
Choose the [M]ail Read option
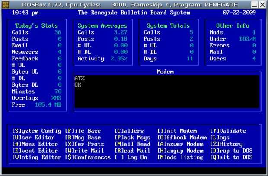[132, 144]
